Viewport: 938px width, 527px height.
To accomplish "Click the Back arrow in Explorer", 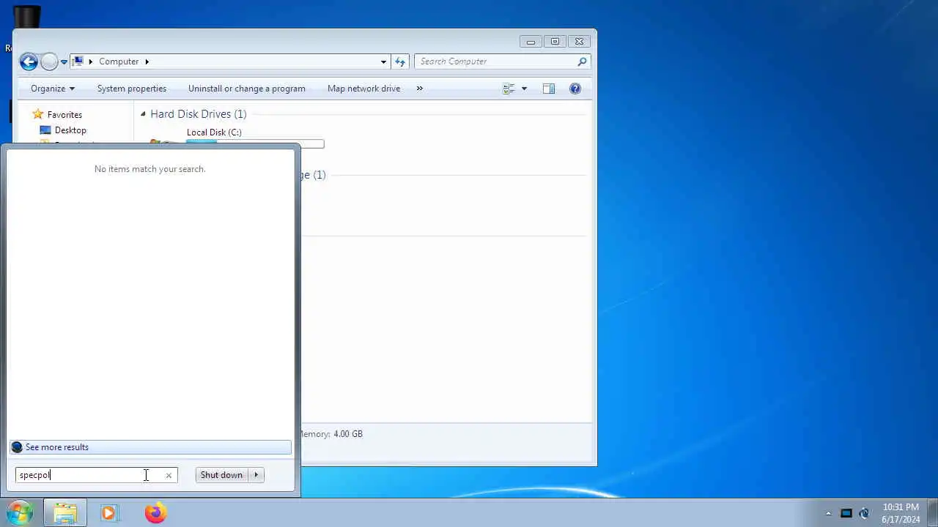I will tap(29, 61).
